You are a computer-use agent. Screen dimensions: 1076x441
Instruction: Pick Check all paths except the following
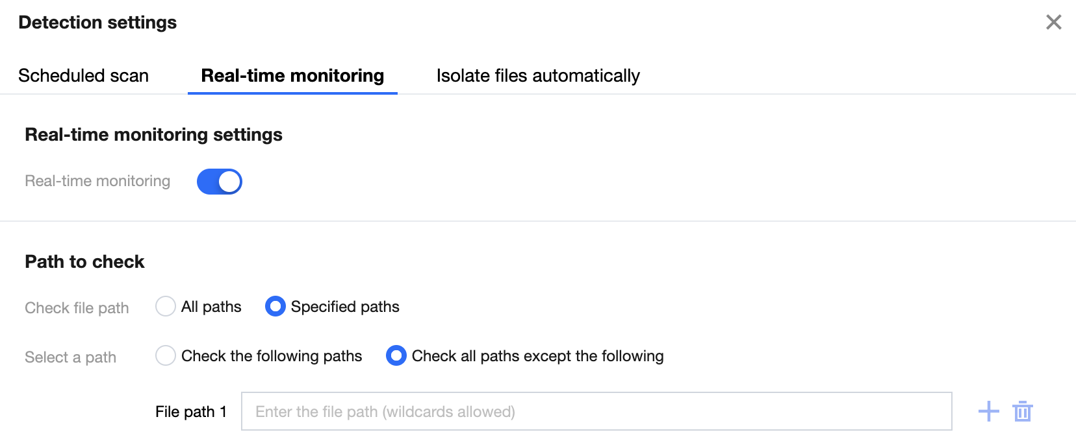[x=396, y=355]
